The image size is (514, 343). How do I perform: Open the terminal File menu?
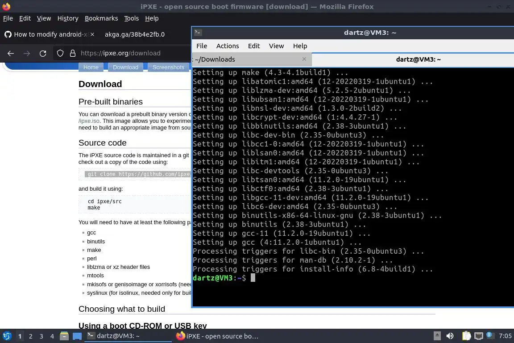(x=202, y=46)
